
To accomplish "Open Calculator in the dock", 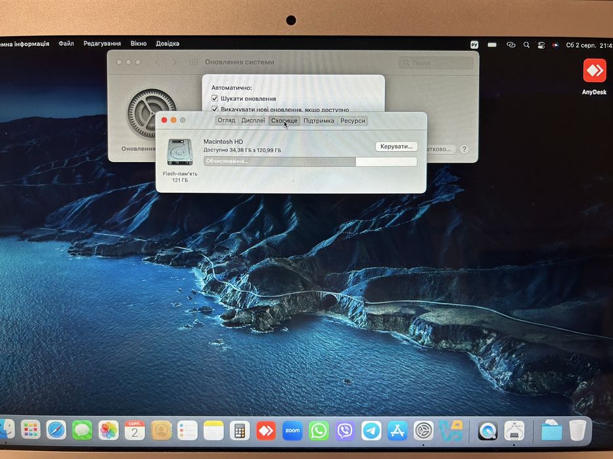I will tap(240, 431).
